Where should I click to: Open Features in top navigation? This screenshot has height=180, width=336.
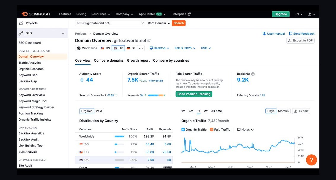65,14
